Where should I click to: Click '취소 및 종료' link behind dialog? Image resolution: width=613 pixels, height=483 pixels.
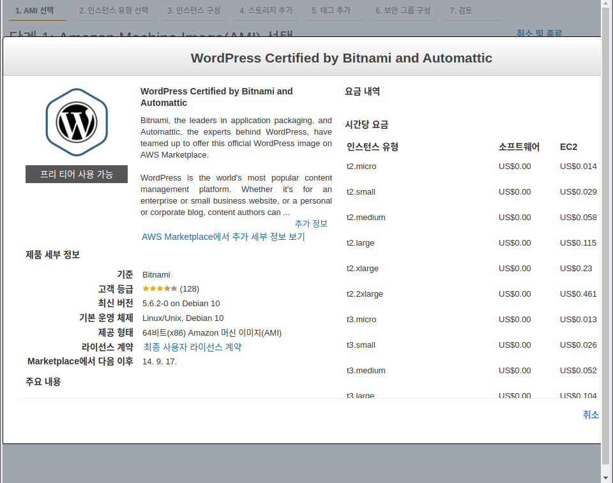(539, 33)
